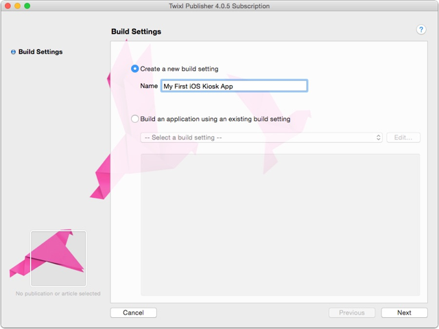
Task: Select Create a new build setting radio
Action: click(x=135, y=69)
